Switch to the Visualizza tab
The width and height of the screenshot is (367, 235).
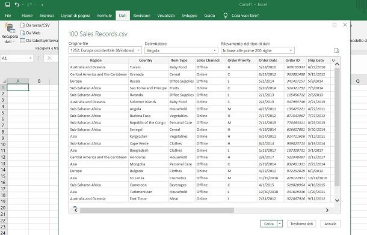[166, 16]
